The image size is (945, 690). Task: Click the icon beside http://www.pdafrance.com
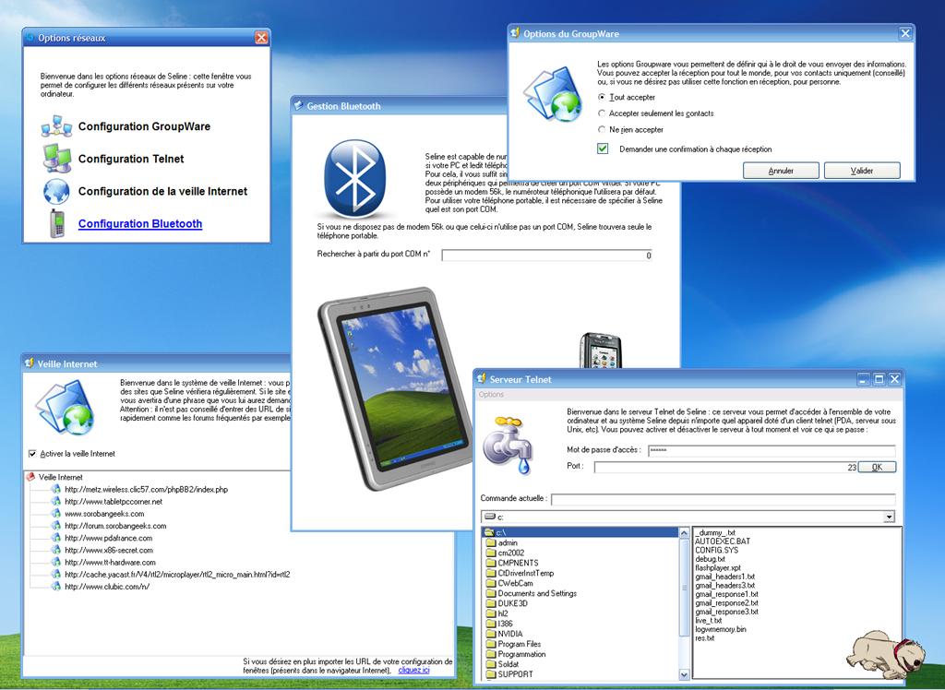tap(56, 538)
